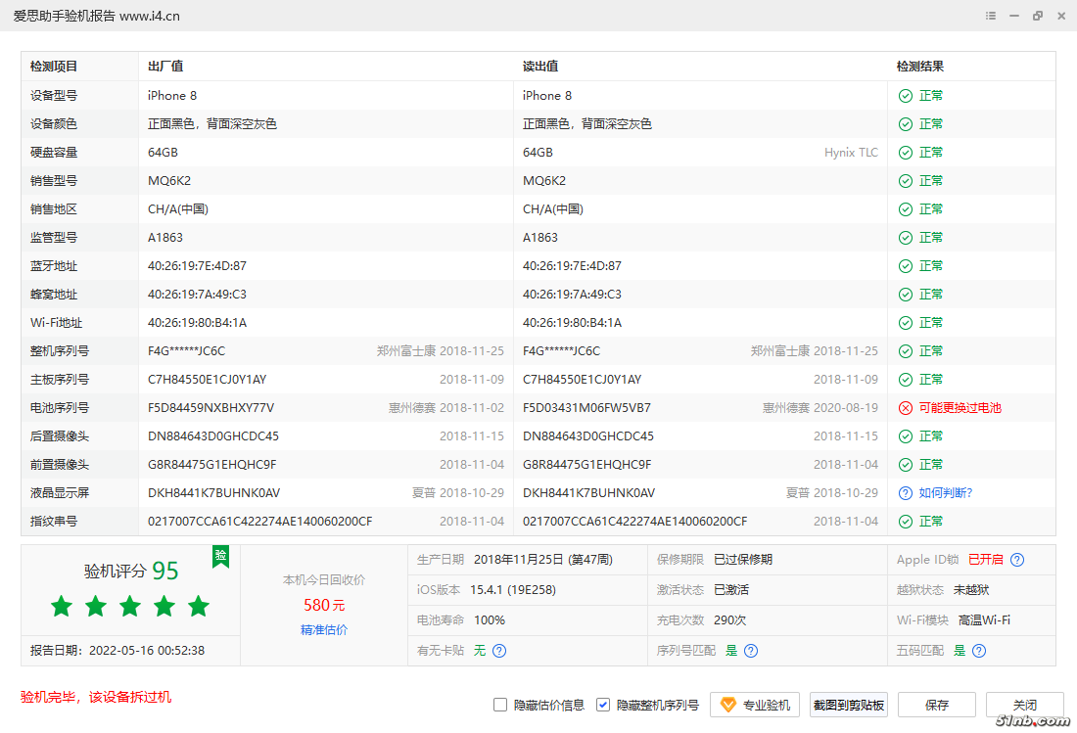This screenshot has width=1077, height=733.
Task: Click the 精准估价 link
Action: tap(324, 630)
